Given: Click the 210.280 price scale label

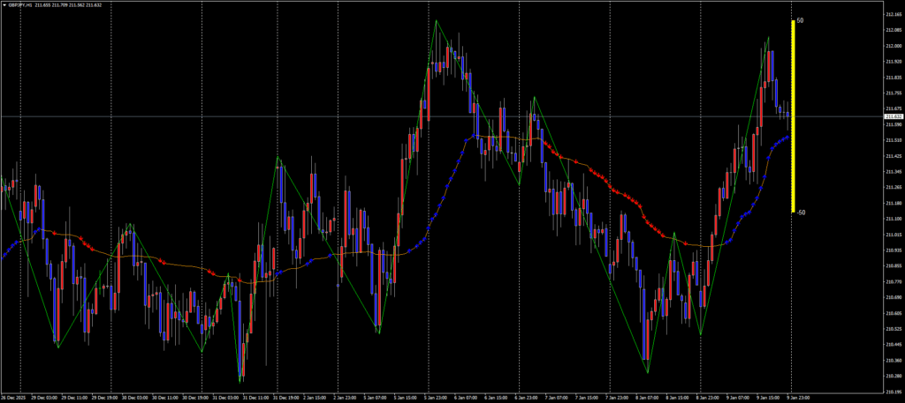Looking at the screenshot, I should point(892,376).
